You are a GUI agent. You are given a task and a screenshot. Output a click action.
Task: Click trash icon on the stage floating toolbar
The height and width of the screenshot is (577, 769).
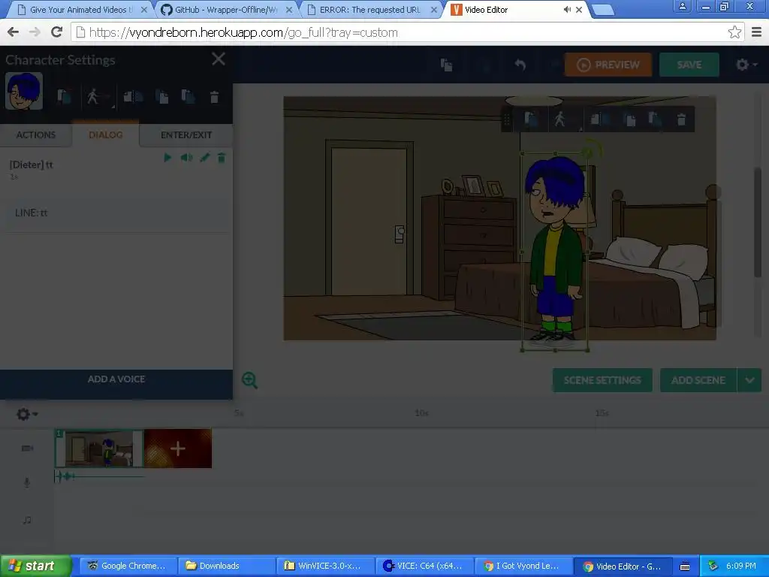681,119
